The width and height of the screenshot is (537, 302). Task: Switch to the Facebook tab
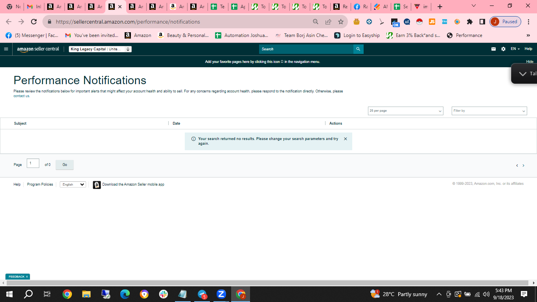(361, 7)
